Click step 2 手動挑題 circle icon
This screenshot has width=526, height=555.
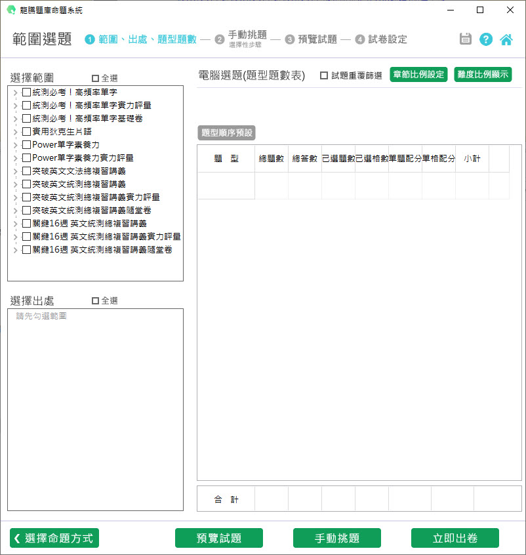[220, 39]
